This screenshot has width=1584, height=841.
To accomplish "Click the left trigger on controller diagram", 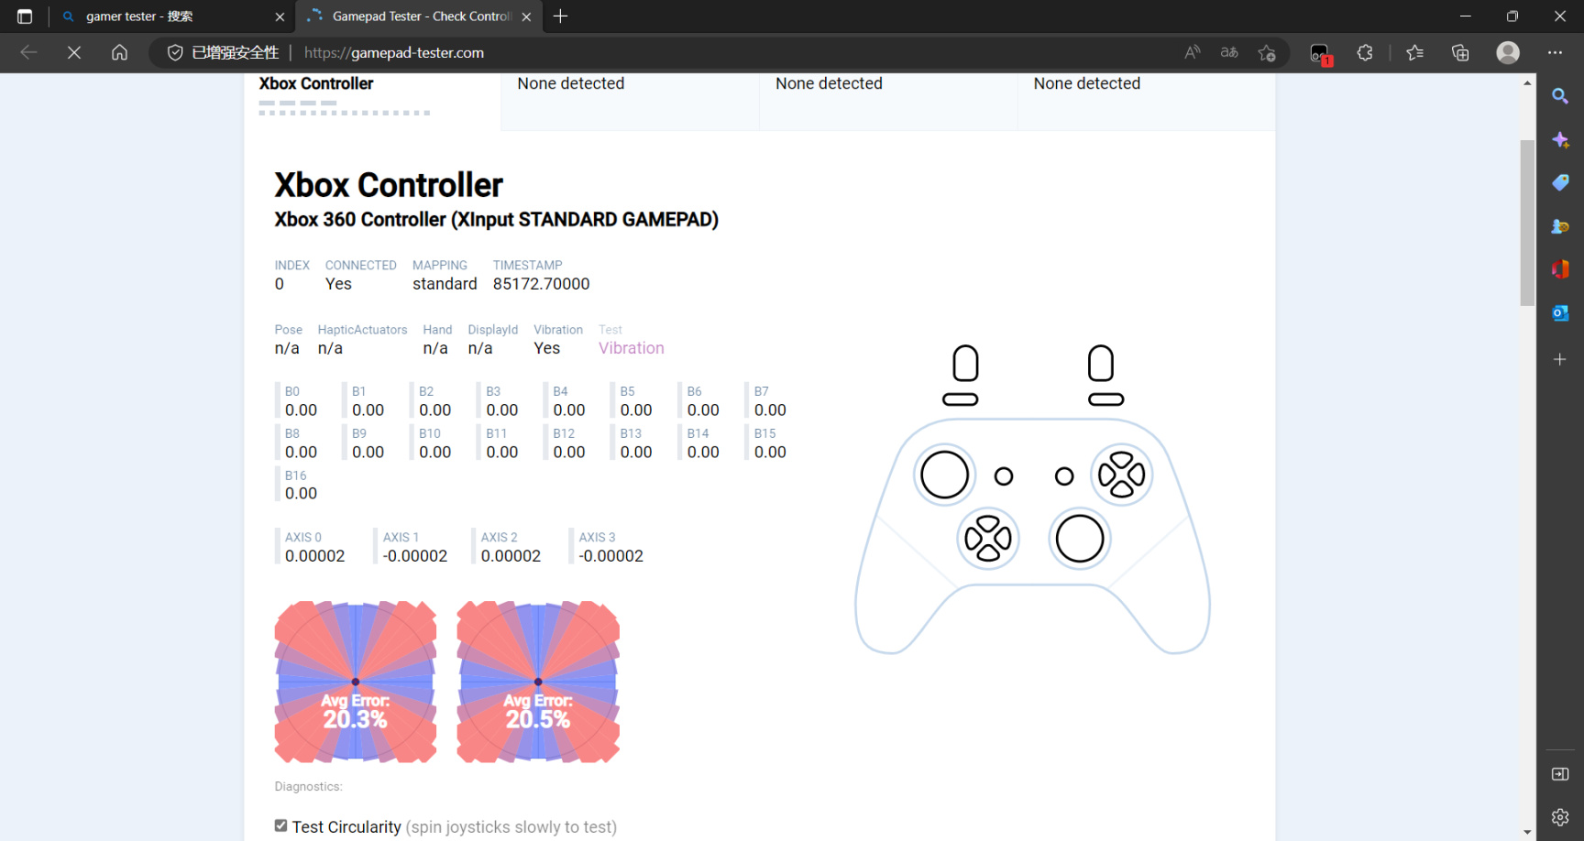I will point(965,363).
